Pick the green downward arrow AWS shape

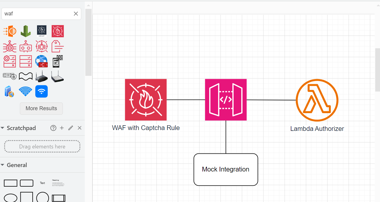click(26, 31)
